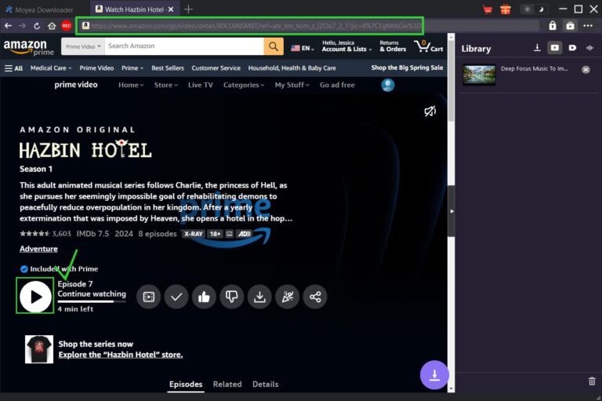Image resolution: width=602 pixels, height=401 pixels.
Task: Click the purple floating download button
Action: pos(434,374)
